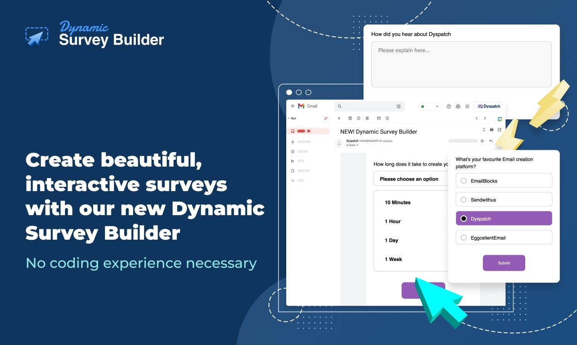Click the Unsubscribe link beside sender
This screenshot has width=577, height=345.
click(388, 141)
